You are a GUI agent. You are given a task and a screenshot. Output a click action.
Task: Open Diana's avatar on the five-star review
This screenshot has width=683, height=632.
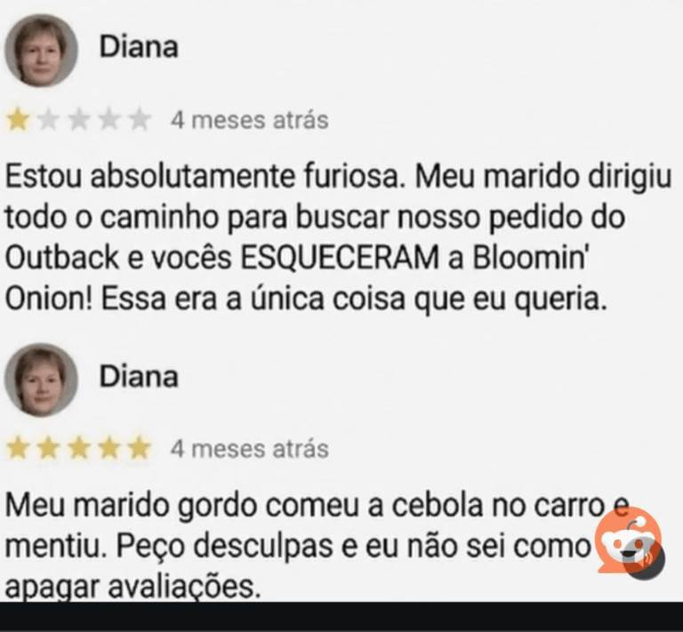[42, 380]
